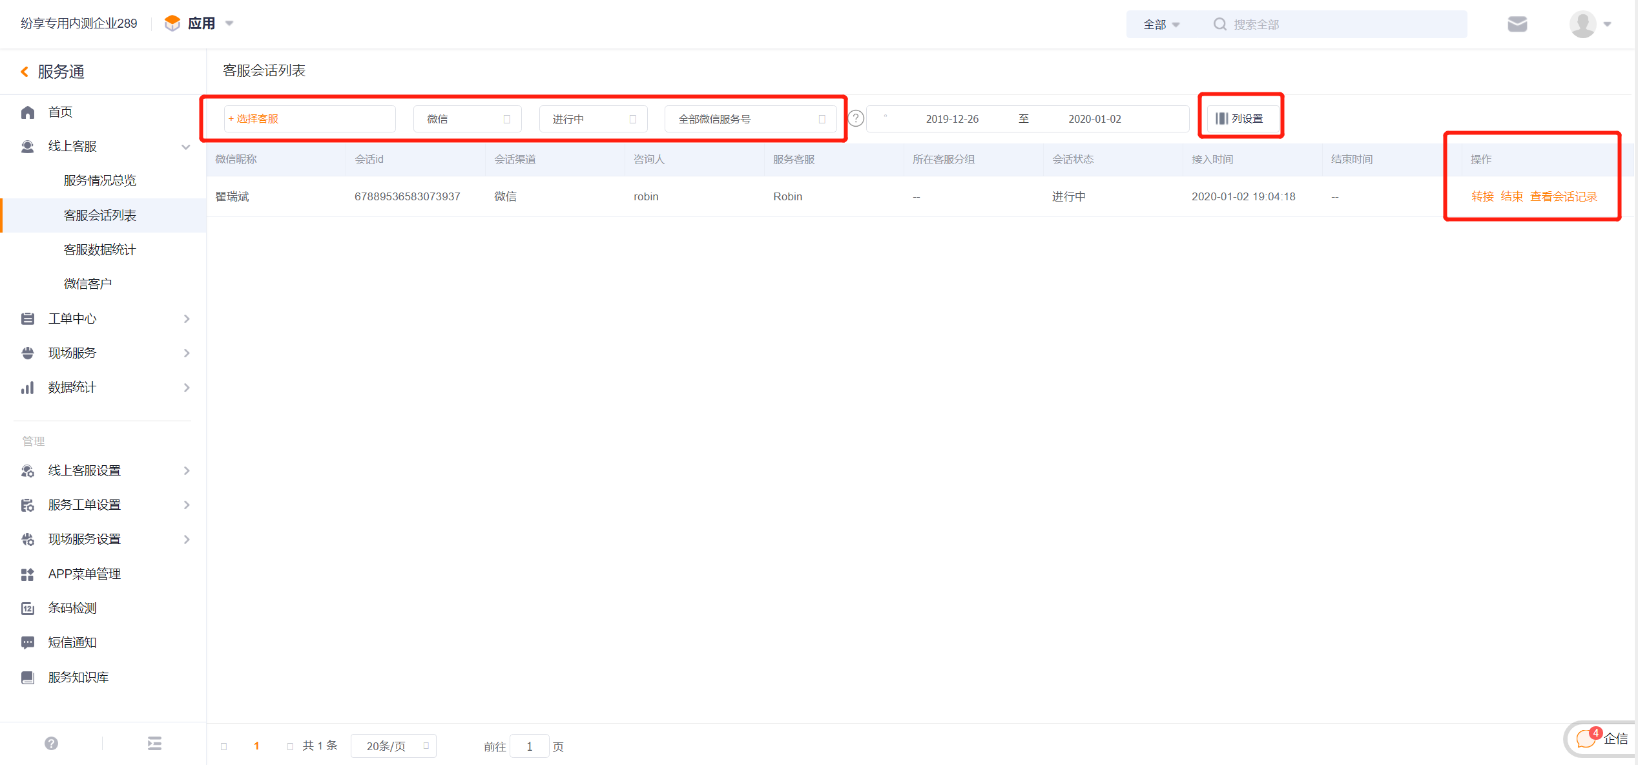
Task: Open the 首页 home icon
Action: click(27, 112)
